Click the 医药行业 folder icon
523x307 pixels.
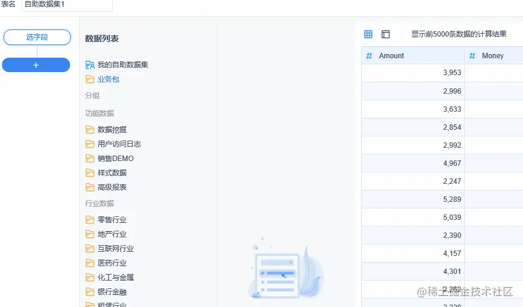pyautogui.click(x=90, y=263)
